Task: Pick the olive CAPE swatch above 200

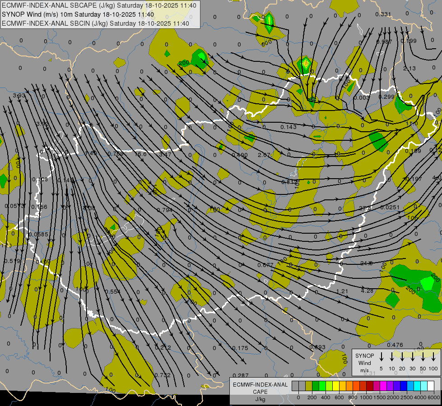Action: coord(309,386)
